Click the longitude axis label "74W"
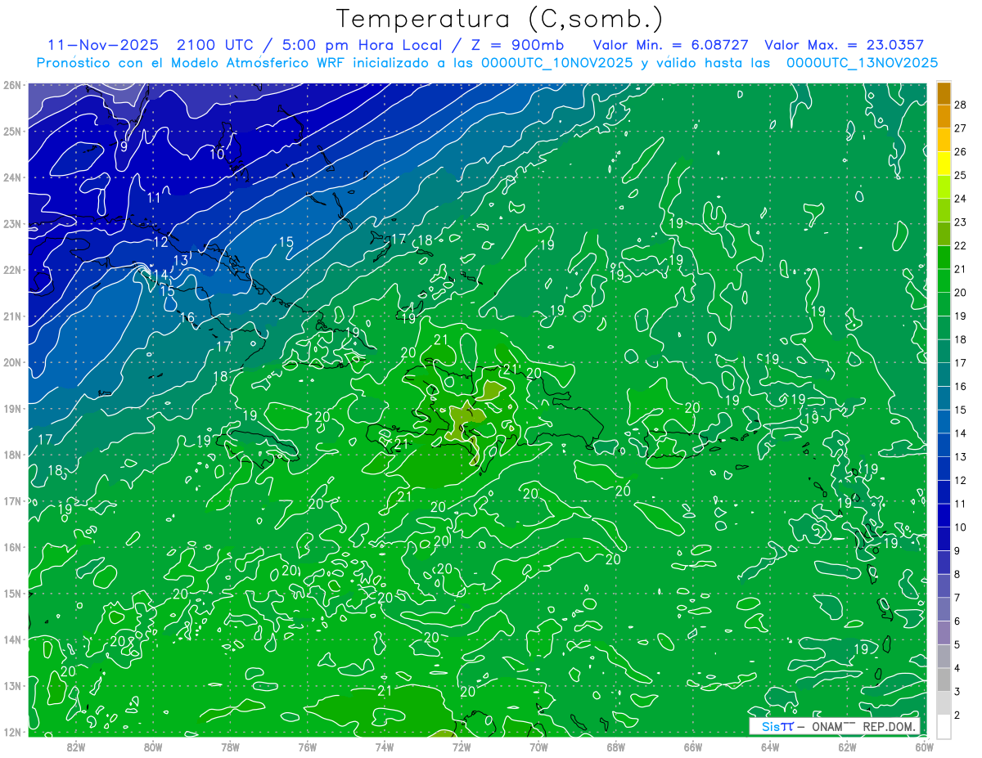 [x=385, y=747]
